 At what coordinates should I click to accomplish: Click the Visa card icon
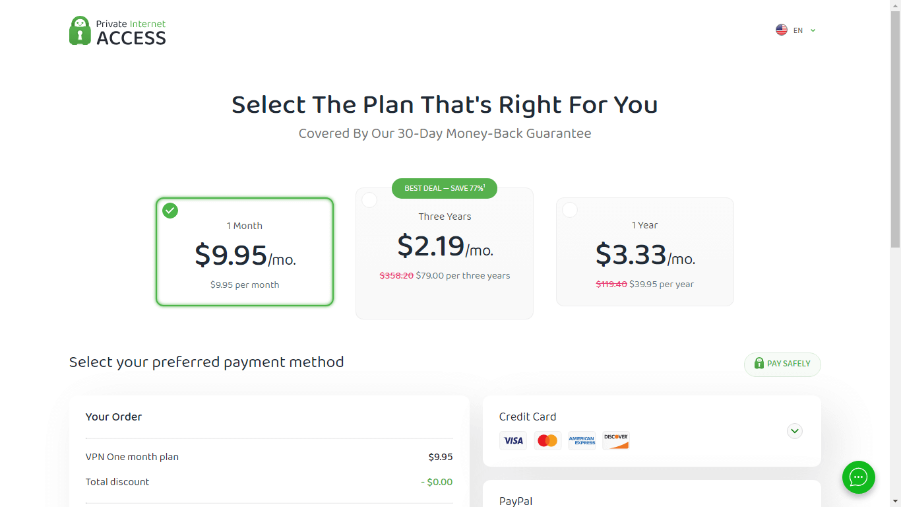click(513, 440)
